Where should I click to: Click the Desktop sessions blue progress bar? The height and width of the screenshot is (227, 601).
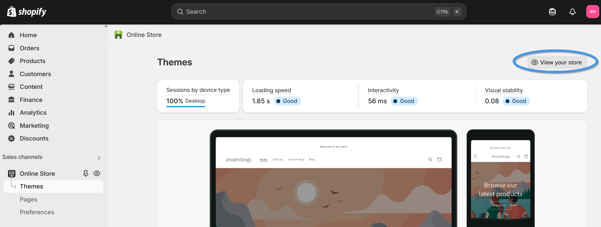(186, 107)
